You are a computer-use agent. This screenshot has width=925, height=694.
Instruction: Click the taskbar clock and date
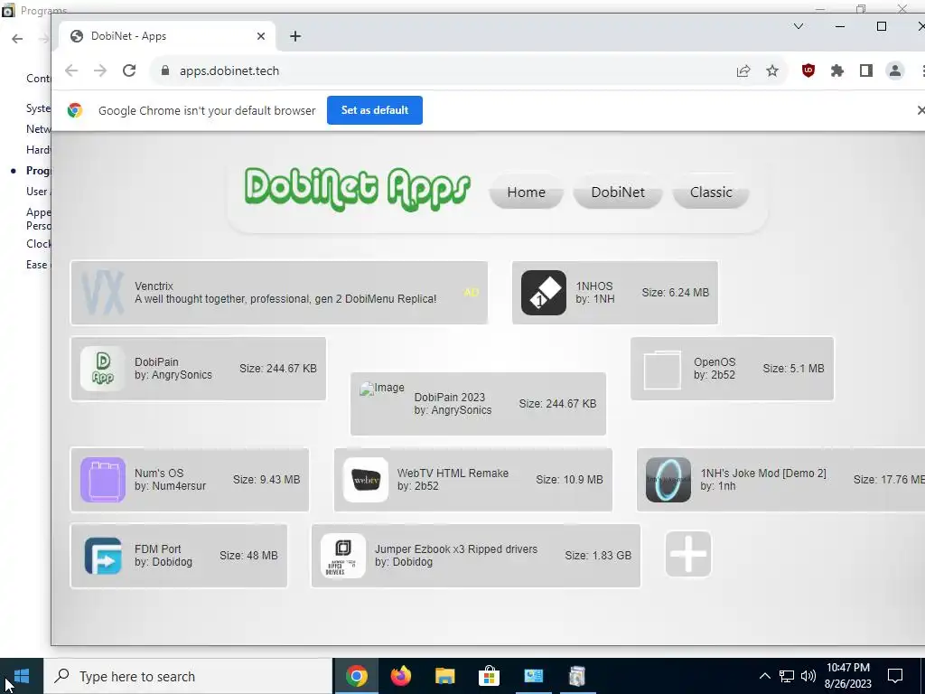click(847, 676)
